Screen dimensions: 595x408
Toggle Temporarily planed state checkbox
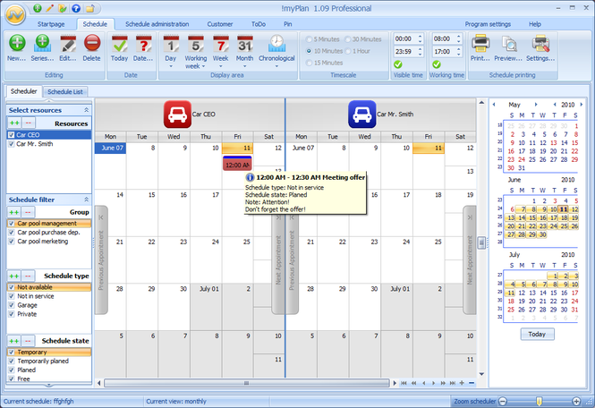point(12,361)
